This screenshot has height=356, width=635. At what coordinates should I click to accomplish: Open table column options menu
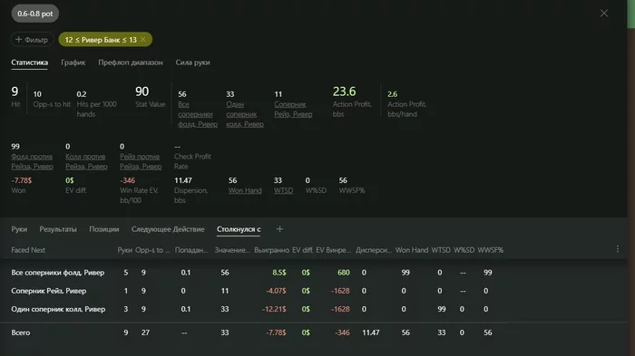(x=617, y=249)
